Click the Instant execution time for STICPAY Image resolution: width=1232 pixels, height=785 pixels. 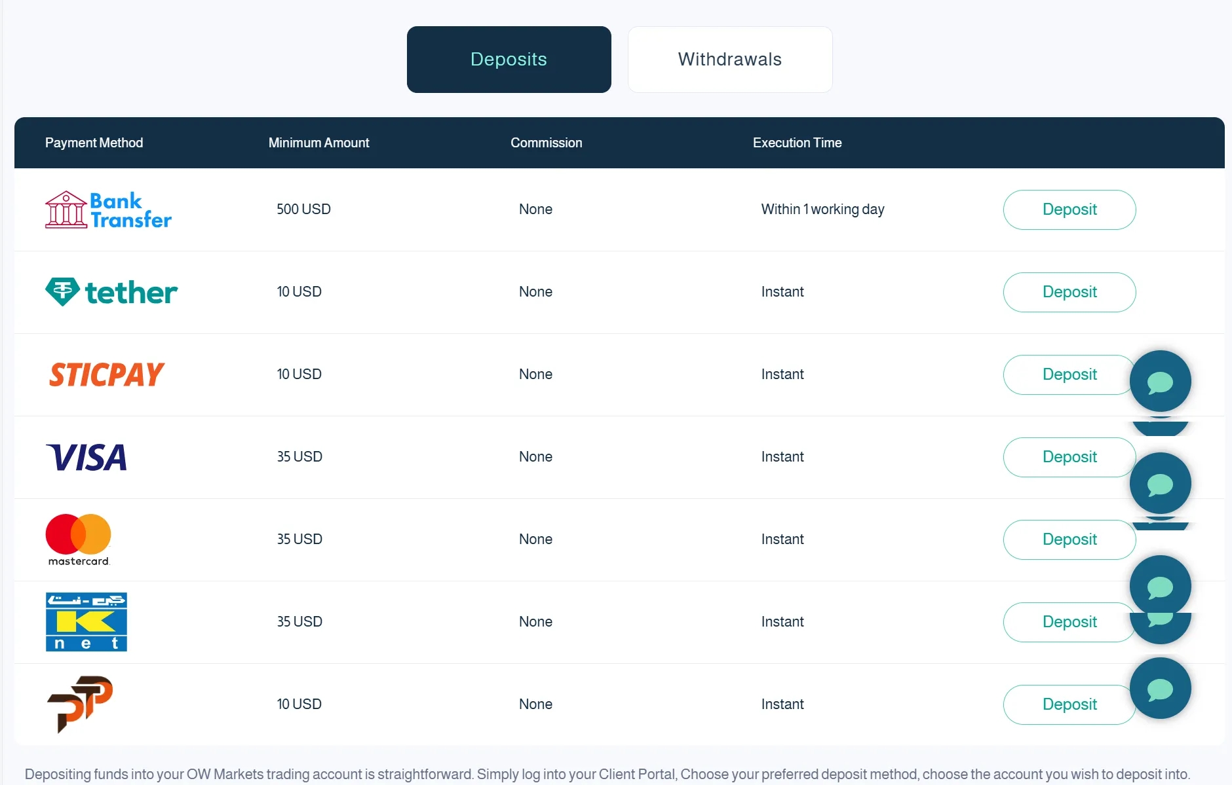(782, 374)
